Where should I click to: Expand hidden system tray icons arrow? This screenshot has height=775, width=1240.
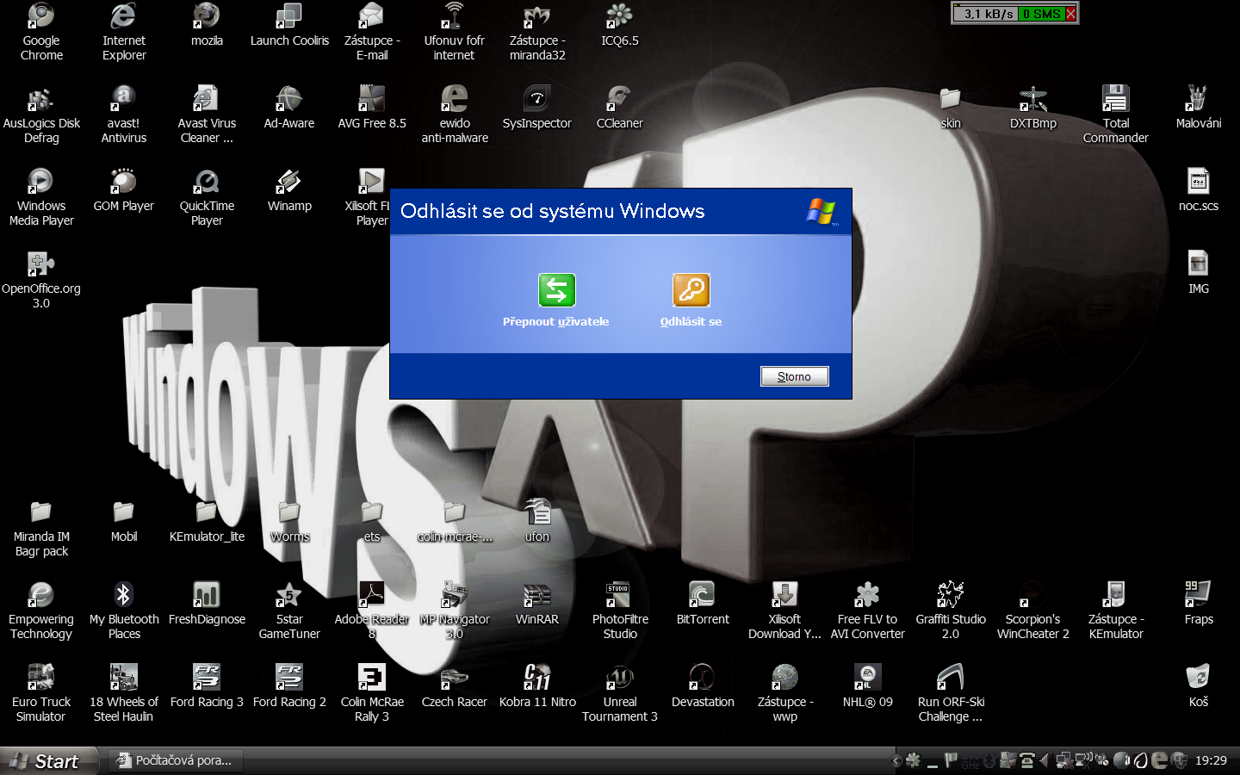[x=896, y=760]
